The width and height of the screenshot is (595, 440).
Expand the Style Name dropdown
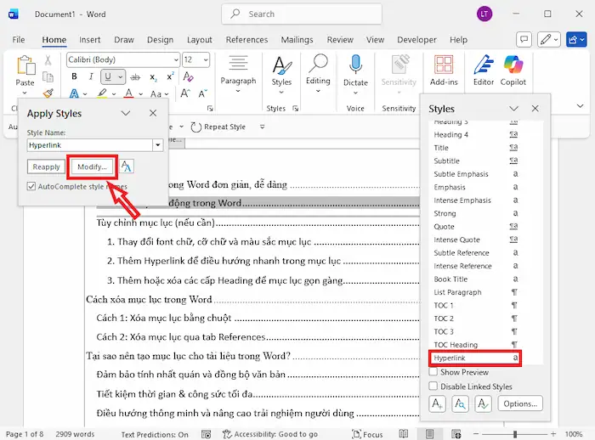(x=158, y=145)
